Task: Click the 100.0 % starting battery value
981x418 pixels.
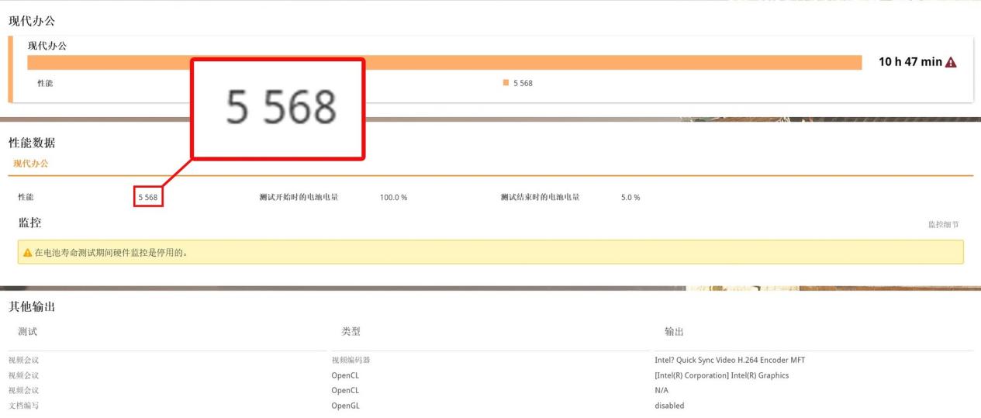Action: click(393, 198)
